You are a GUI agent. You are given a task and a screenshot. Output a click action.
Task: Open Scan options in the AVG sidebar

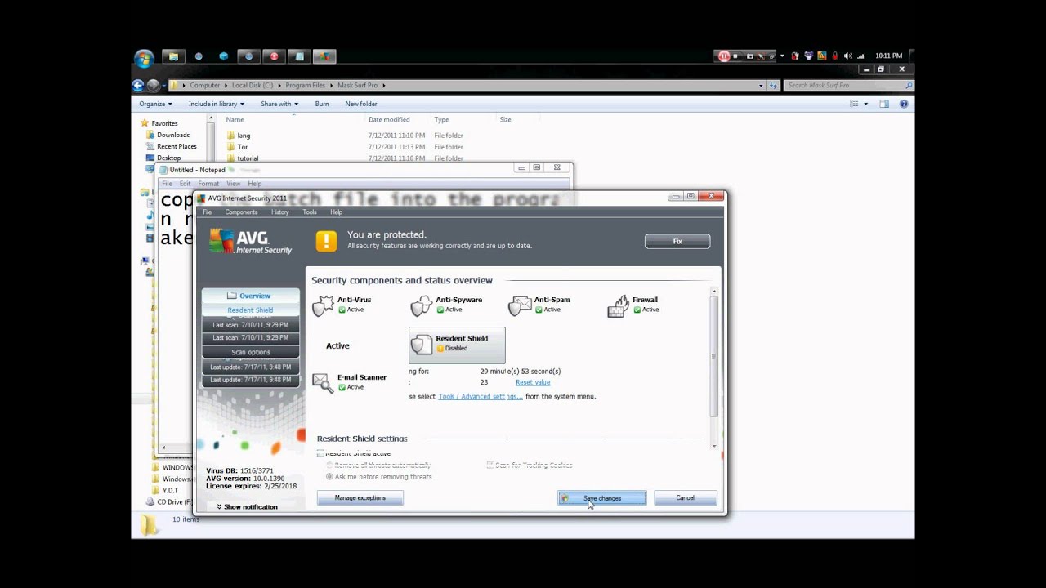tap(251, 352)
